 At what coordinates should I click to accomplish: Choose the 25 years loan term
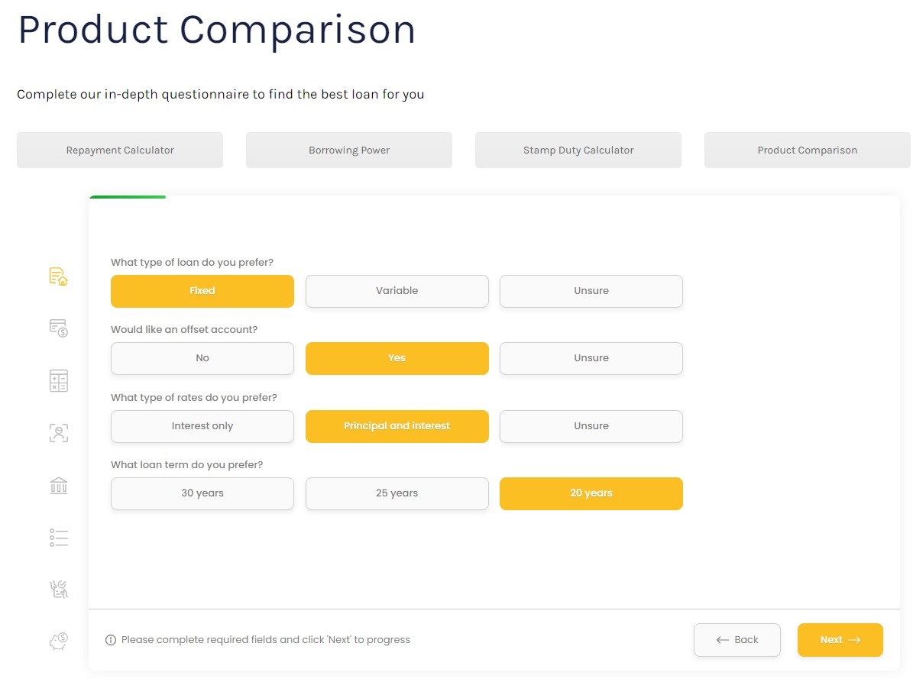click(x=397, y=493)
